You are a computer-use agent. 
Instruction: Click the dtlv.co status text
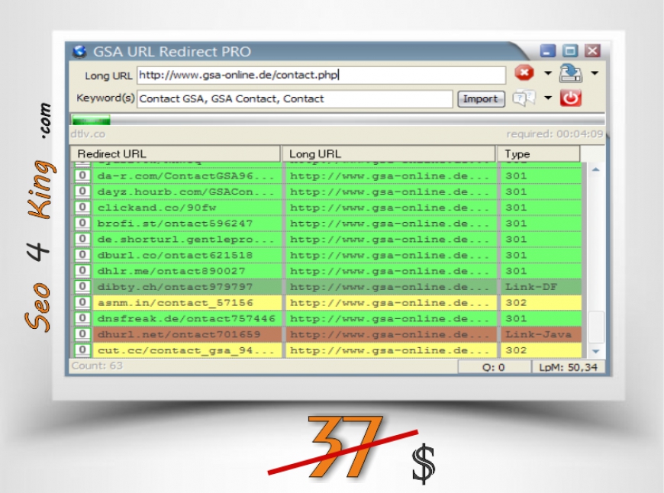(88, 134)
